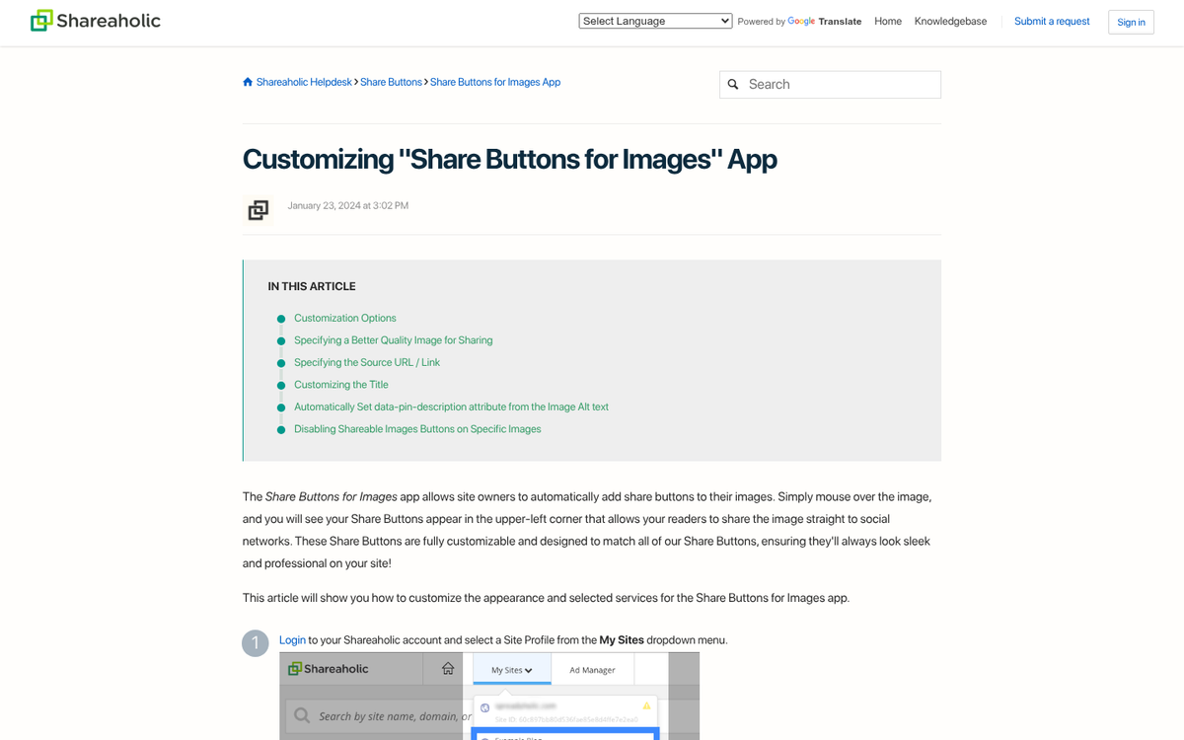Viewport: 1184px width, 740px height.
Task: Open the Submit a request link
Action: (x=1052, y=21)
